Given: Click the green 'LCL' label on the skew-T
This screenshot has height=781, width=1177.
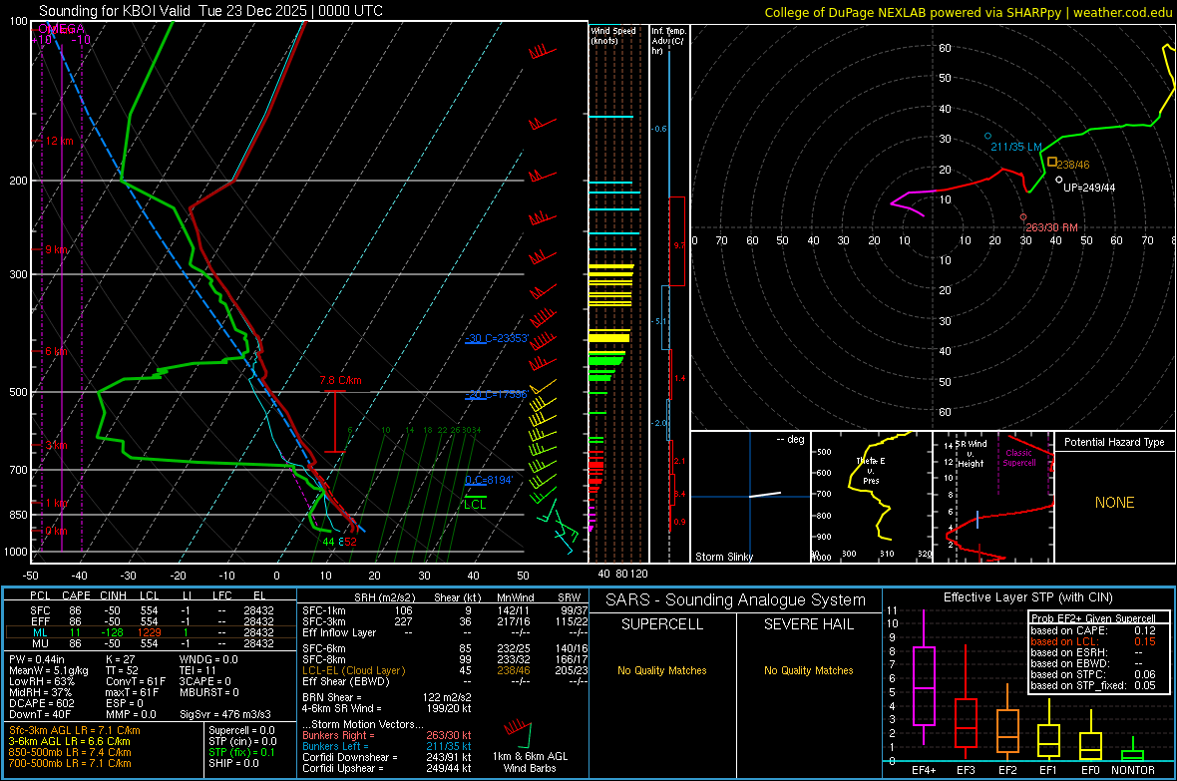Looking at the screenshot, I should coord(475,504).
